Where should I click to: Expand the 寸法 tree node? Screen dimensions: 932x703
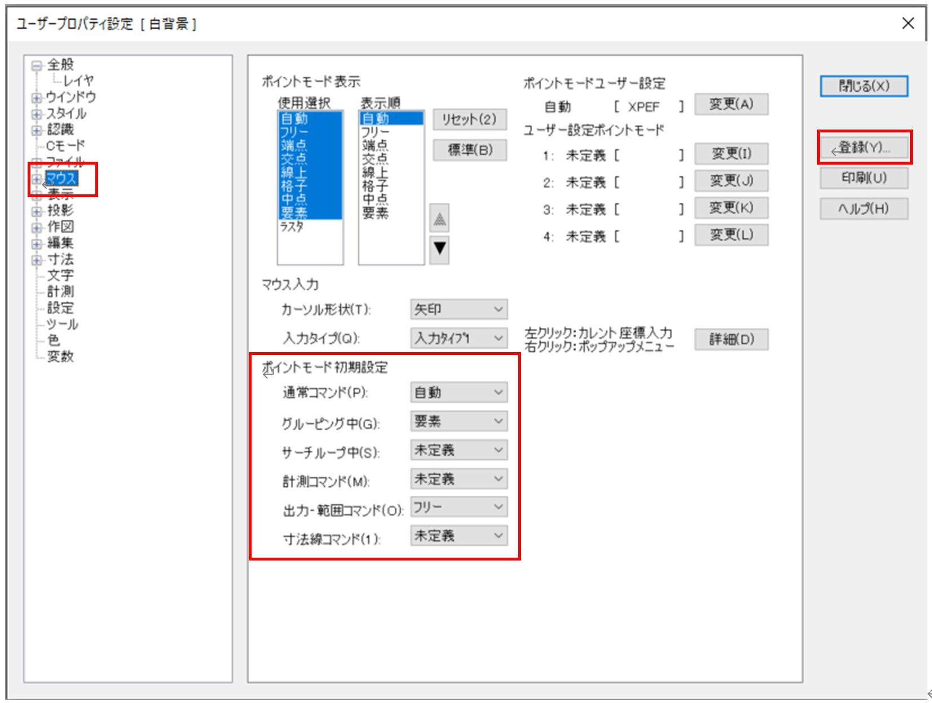point(36,260)
